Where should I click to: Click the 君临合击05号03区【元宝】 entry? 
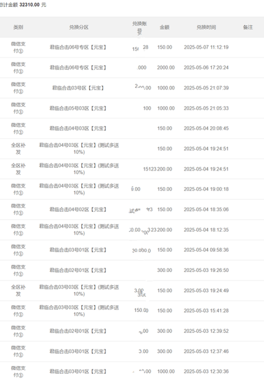(78, 108)
